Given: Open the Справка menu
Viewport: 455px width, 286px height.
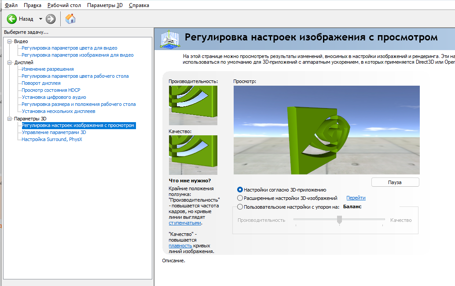Looking at the screenshot, I should click(x=139, y=5).
